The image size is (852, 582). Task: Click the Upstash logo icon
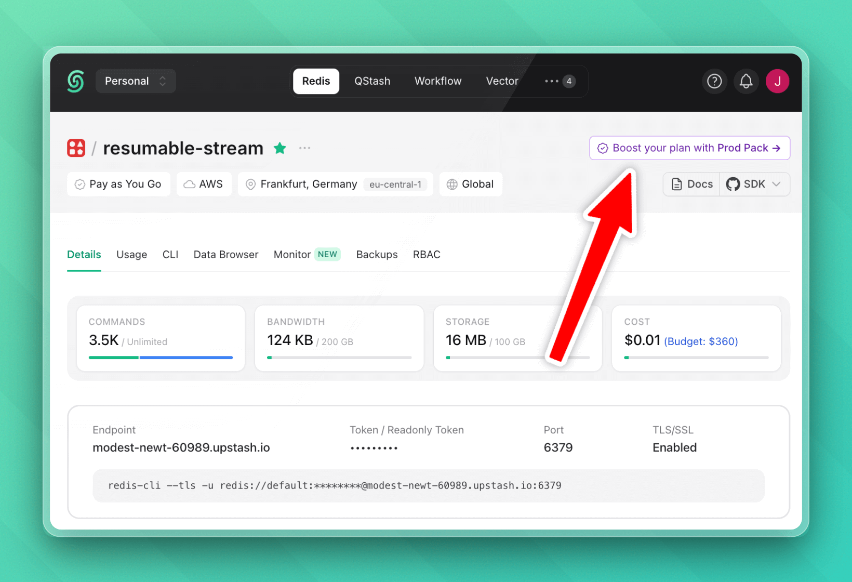click(x=75, y=82)
